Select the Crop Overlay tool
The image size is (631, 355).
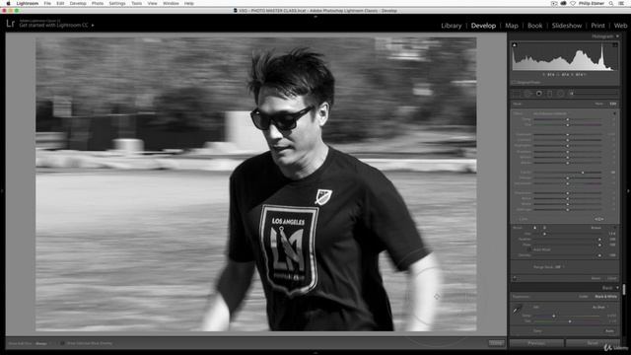[517, 94]
